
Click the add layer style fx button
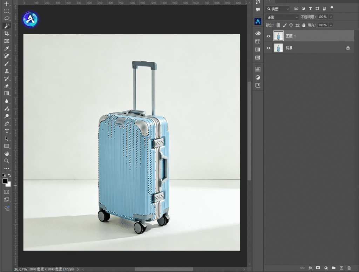tap(310, 268)
